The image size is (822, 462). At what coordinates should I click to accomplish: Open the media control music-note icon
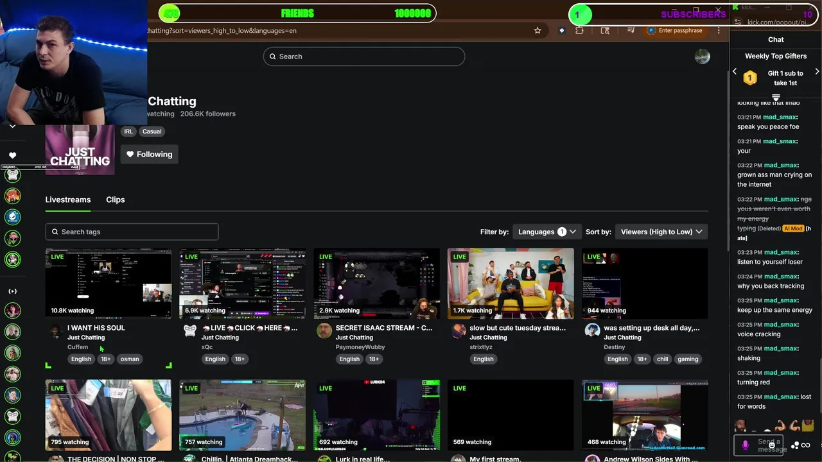tap(631, 30)
